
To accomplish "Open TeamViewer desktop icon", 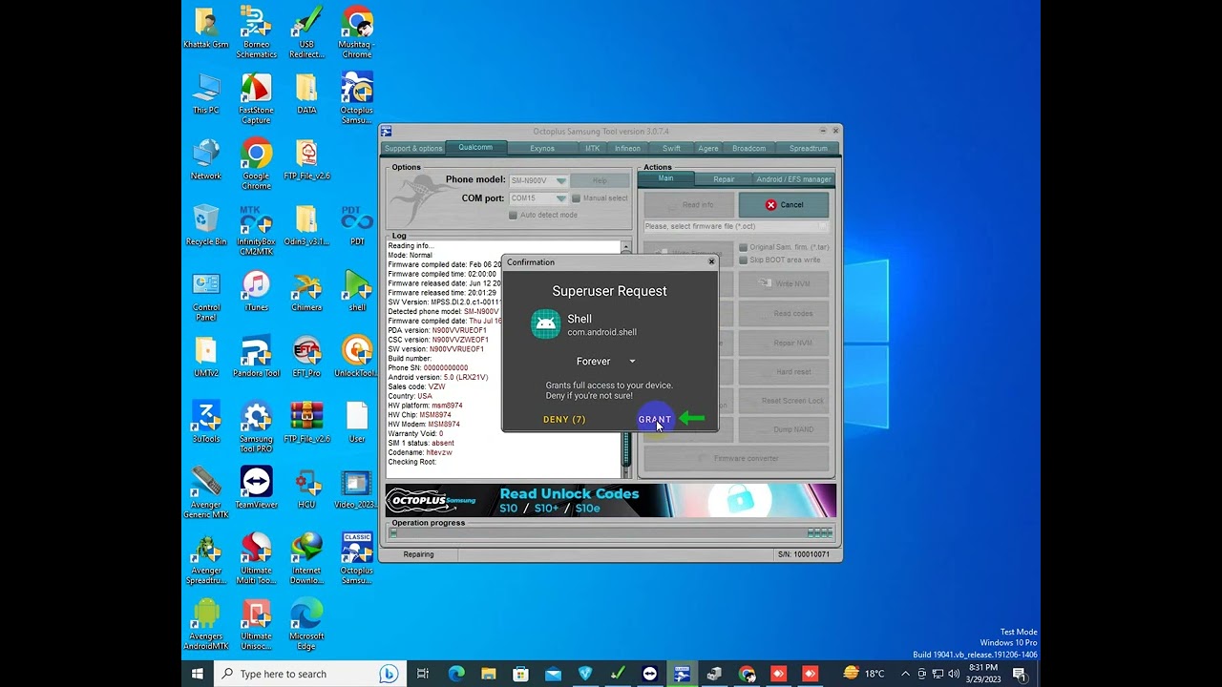I will [256, 489].
